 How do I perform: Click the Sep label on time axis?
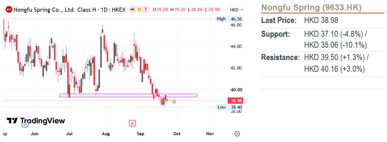[x=140, y=134]
